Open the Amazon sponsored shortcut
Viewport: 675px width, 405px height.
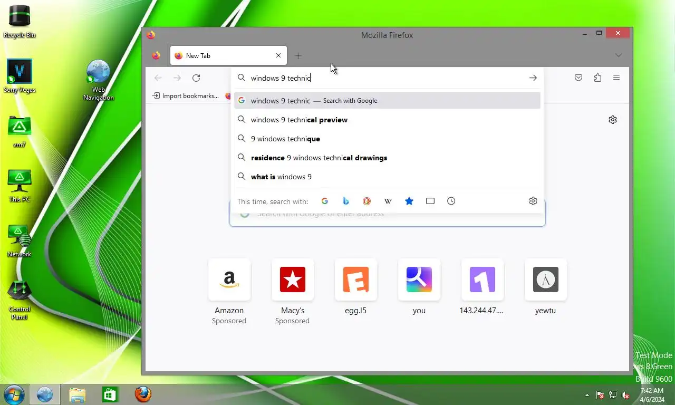(229, 292)
